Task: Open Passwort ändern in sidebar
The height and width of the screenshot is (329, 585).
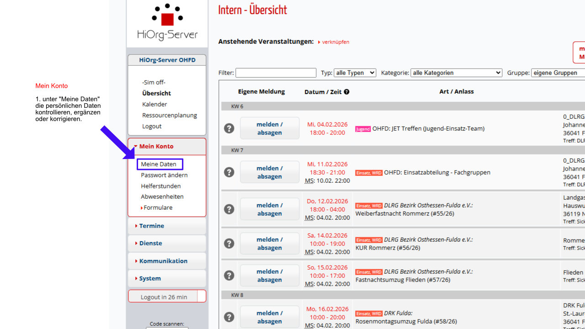Action: click(164, 175)
